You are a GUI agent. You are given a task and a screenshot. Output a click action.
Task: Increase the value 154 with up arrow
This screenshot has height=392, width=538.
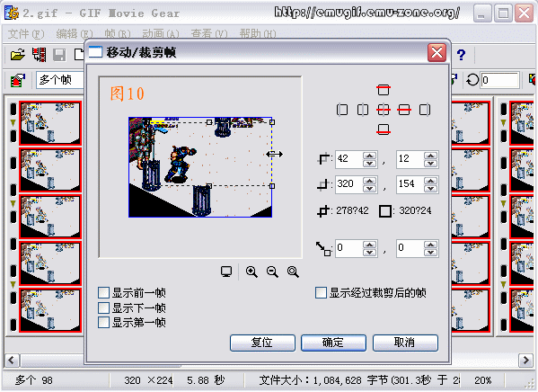pos(430,181)
